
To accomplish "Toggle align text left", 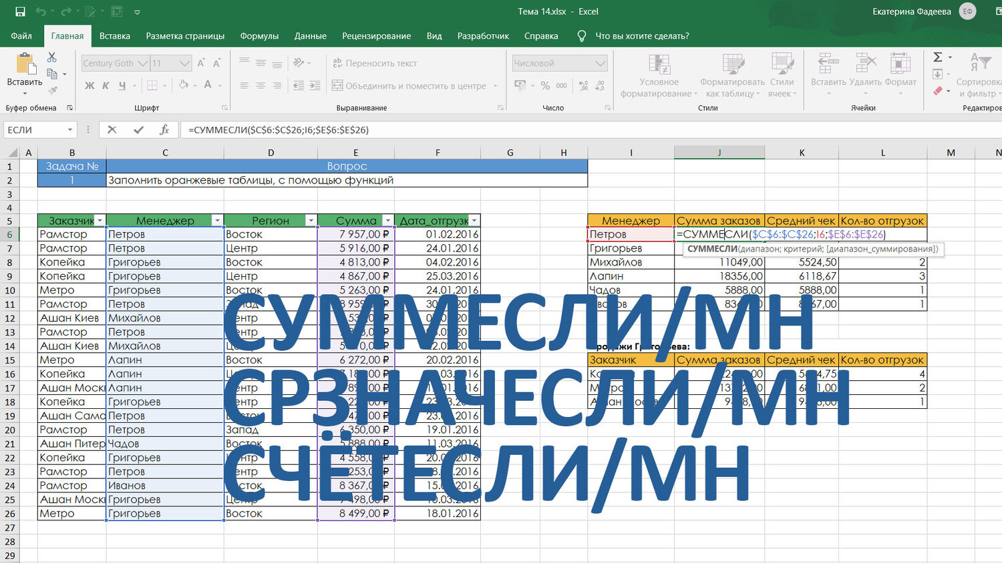I will [x=244, y=85].
